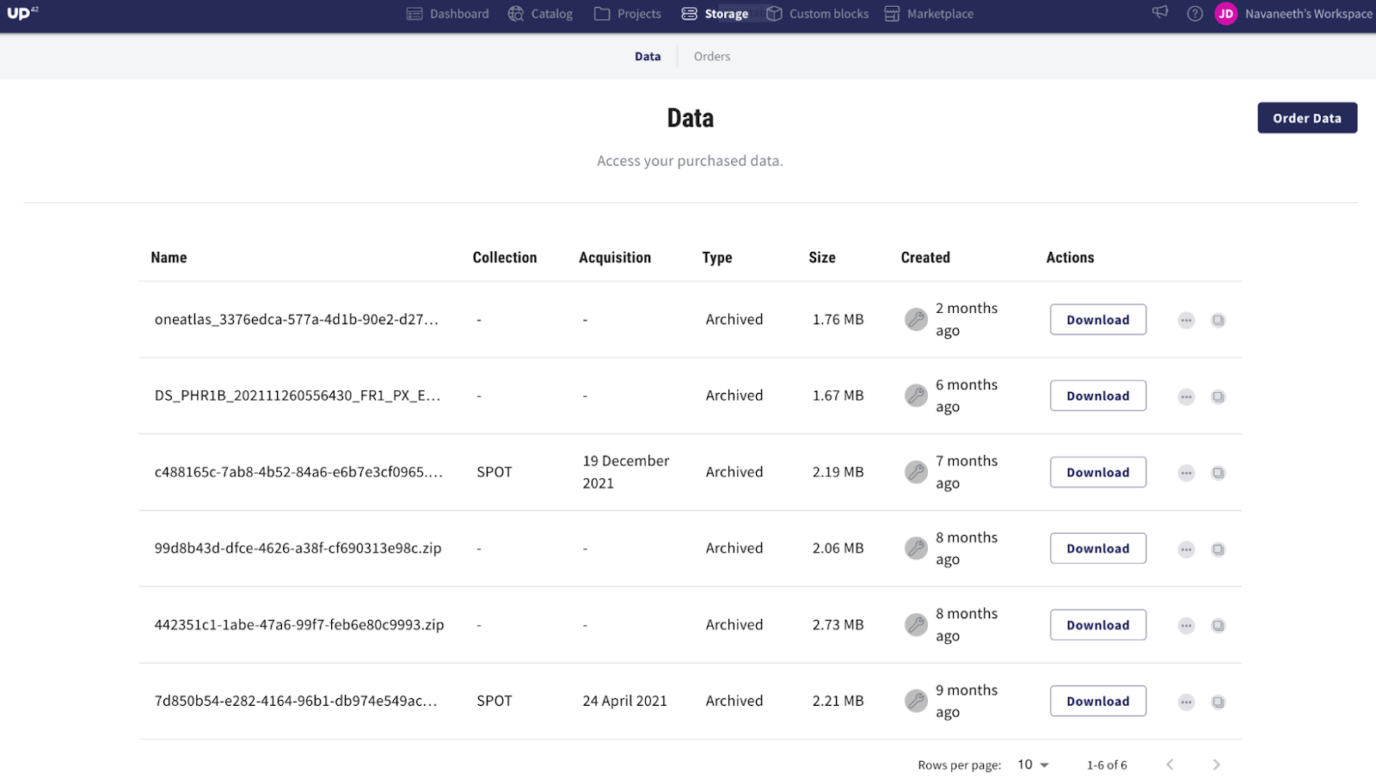Click the Acquisition column header

click(x=615, y=257)
